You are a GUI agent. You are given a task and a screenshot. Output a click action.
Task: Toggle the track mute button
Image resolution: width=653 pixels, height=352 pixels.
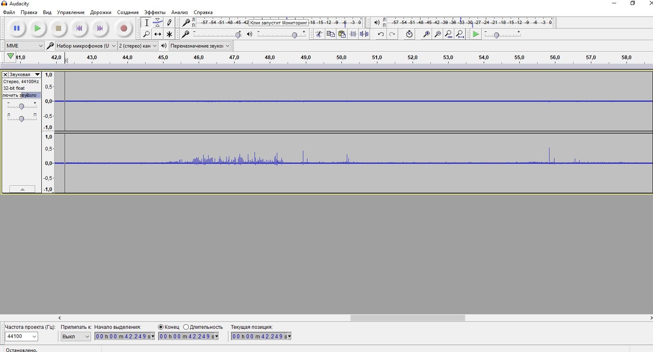(12, 95)
